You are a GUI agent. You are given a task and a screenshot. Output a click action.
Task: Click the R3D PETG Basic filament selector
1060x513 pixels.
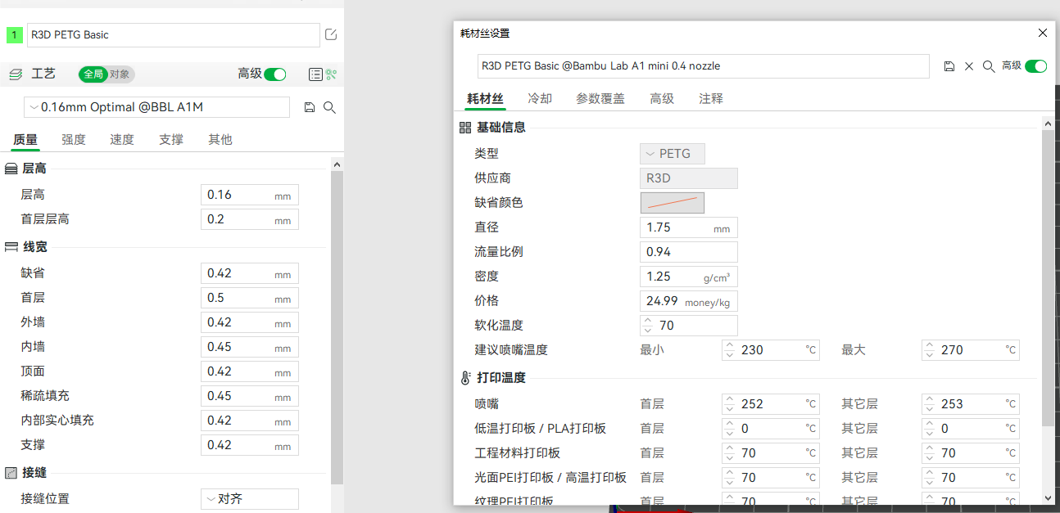[174, 35]
